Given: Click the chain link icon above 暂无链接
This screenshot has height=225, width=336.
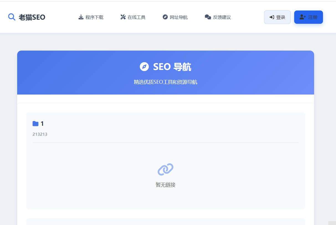Looking at the screenshot, I should [x=165, y=169].
